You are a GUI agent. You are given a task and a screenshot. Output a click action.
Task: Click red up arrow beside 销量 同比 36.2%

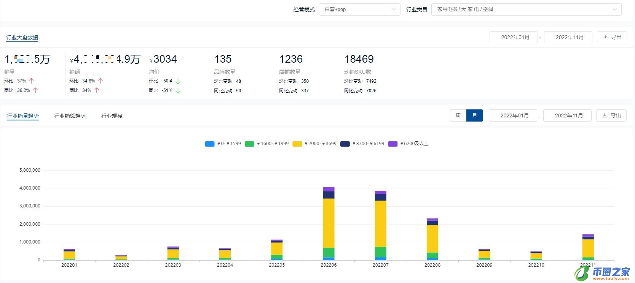point(35,90)
